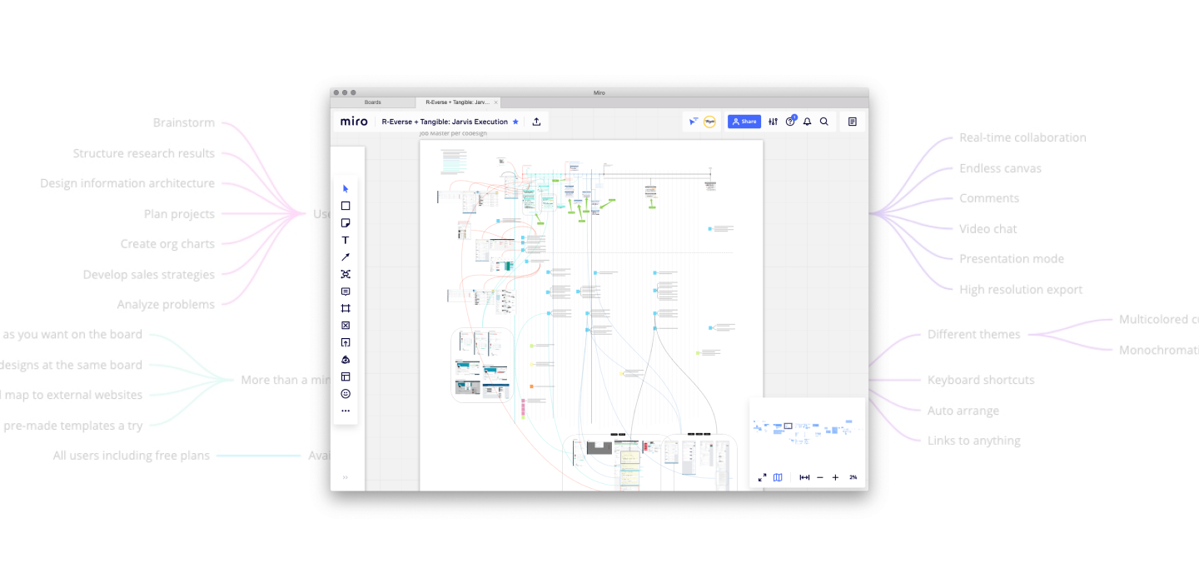Open the notifications bell

[807, 122]
